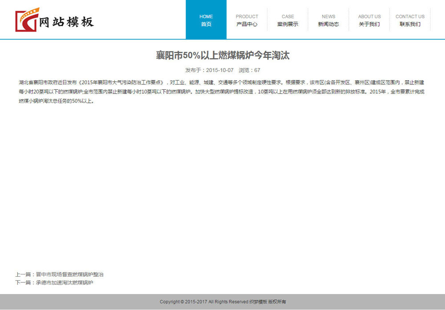
Task: Click the view count 浏览：67
Action: [250, 70]
